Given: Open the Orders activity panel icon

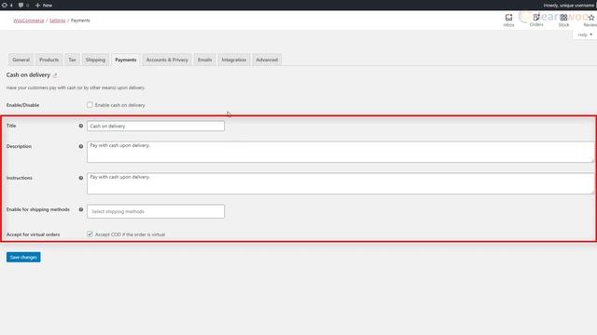Looking at the screenshot, I should pos(536,17).
